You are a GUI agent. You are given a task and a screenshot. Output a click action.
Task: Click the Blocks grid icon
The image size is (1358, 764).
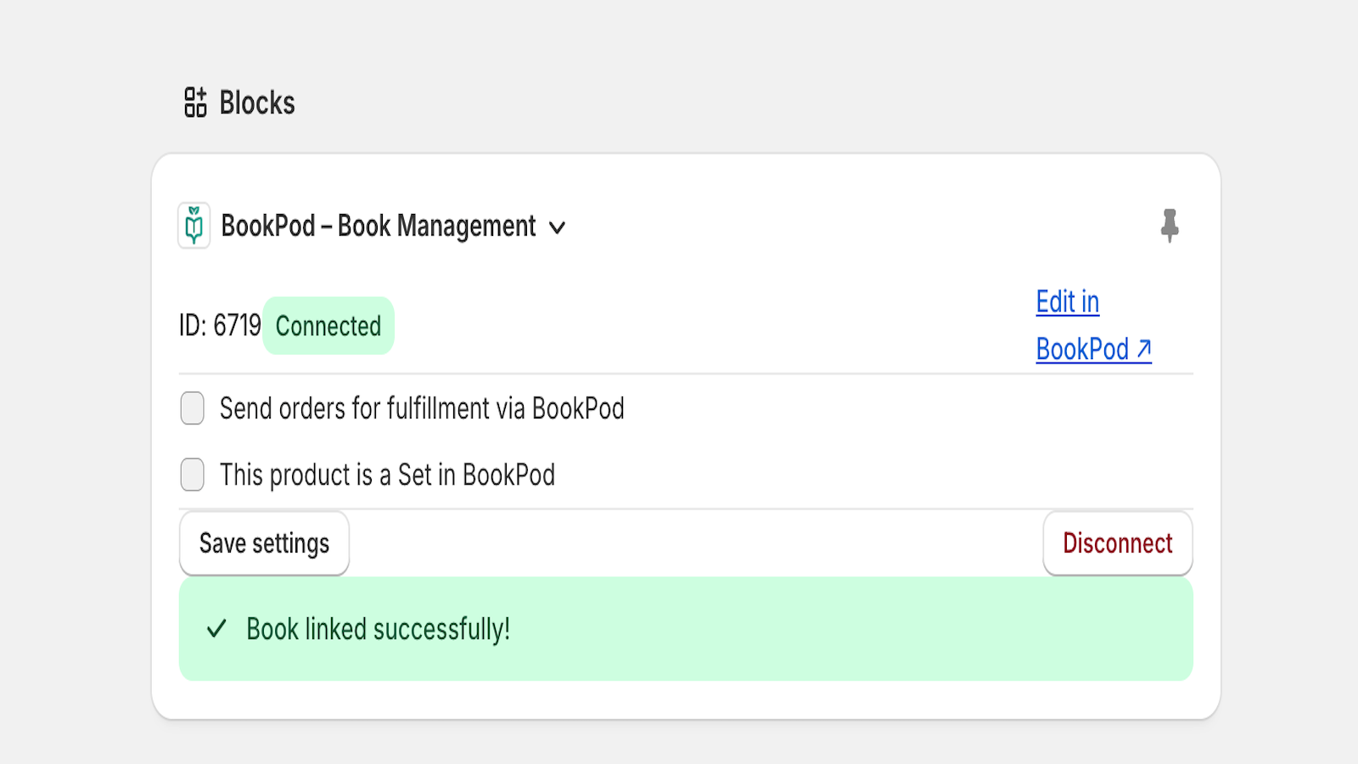pos(195,102)
